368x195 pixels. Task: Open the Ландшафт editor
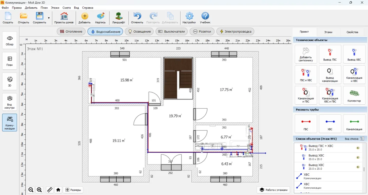pyautogui.click(x=118, y=18)
